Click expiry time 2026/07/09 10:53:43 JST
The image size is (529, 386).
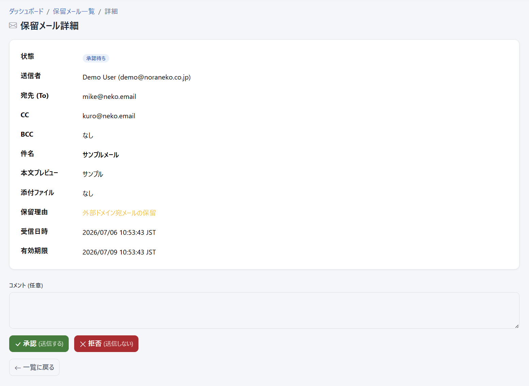pyautogui.click(x=119, y=252)
